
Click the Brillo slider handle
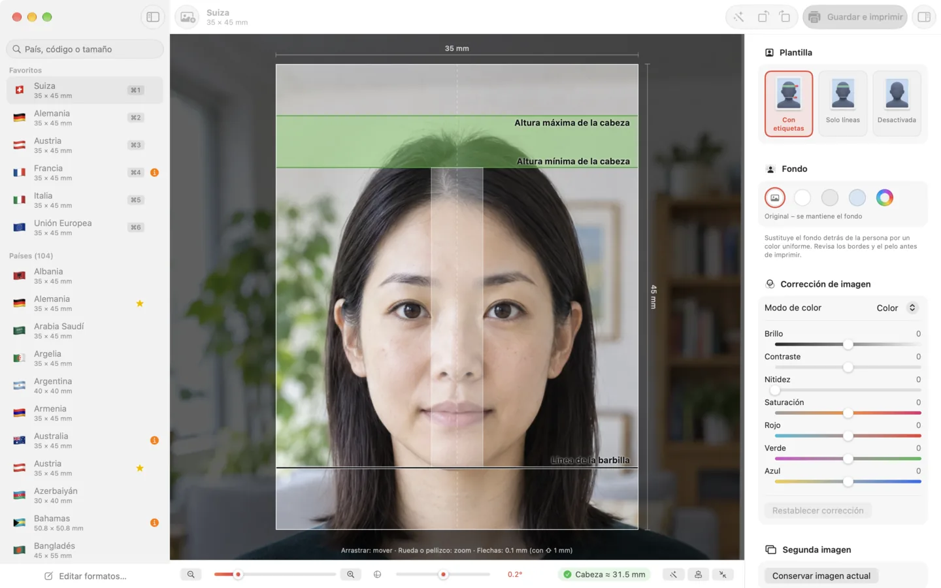tap(848, 344)
